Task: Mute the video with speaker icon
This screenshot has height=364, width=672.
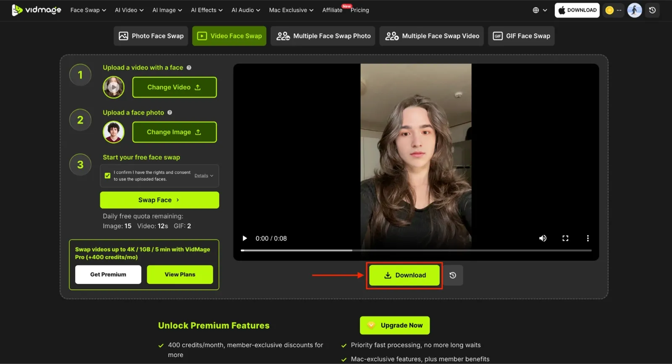Action: pos(543,238)
